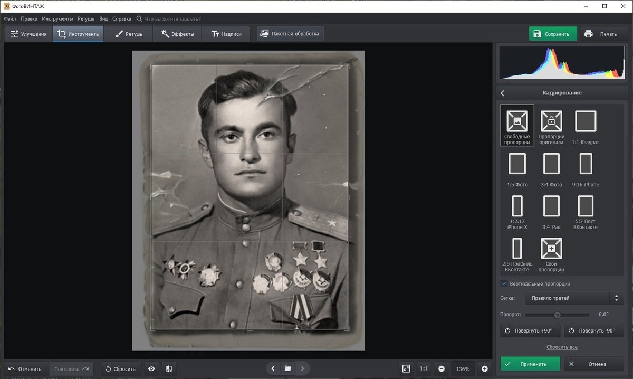Open the Правка menu

point(29,18)
